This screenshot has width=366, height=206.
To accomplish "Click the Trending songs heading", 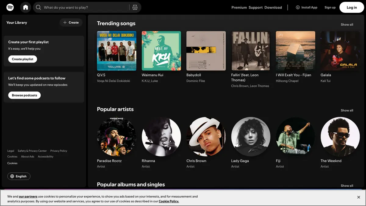I will tap(116, 23).
